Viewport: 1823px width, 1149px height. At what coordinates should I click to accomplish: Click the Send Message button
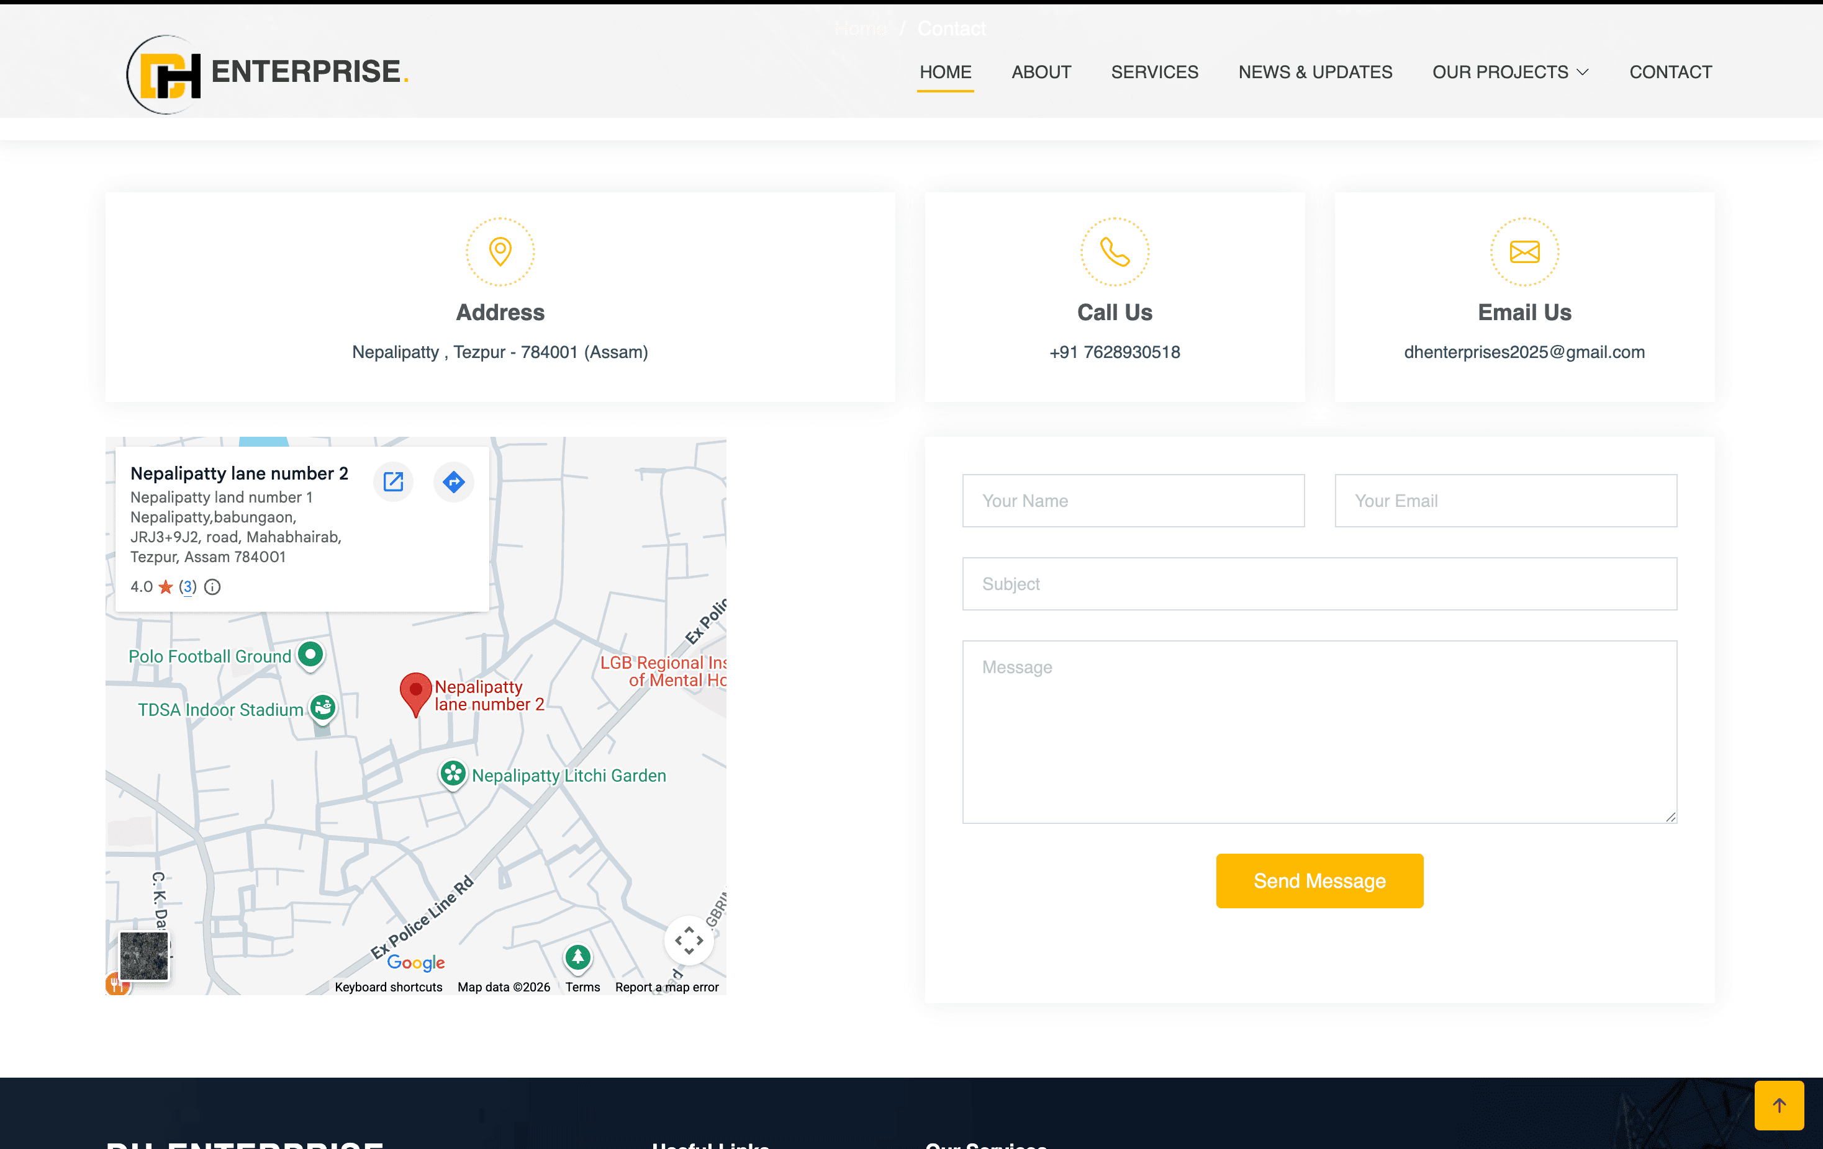(1319, 880)
